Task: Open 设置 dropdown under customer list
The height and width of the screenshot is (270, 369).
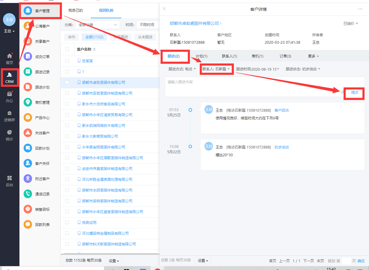Action: (114, 261)
